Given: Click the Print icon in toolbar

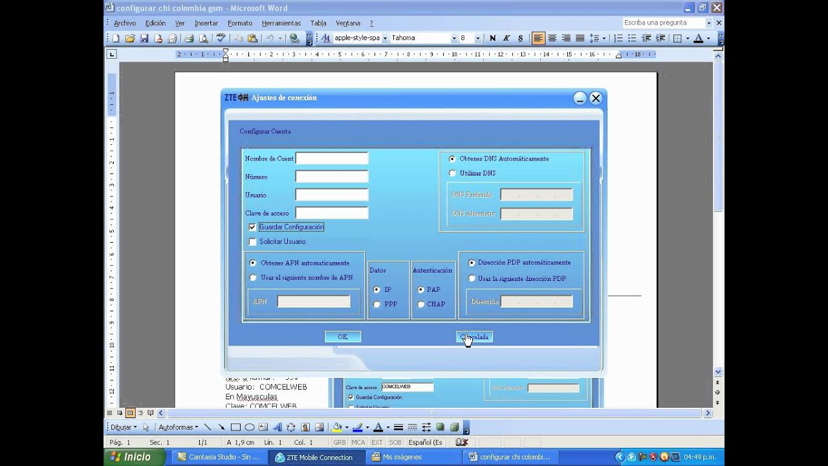Looking at the screenshot, I should coord(189,38).
